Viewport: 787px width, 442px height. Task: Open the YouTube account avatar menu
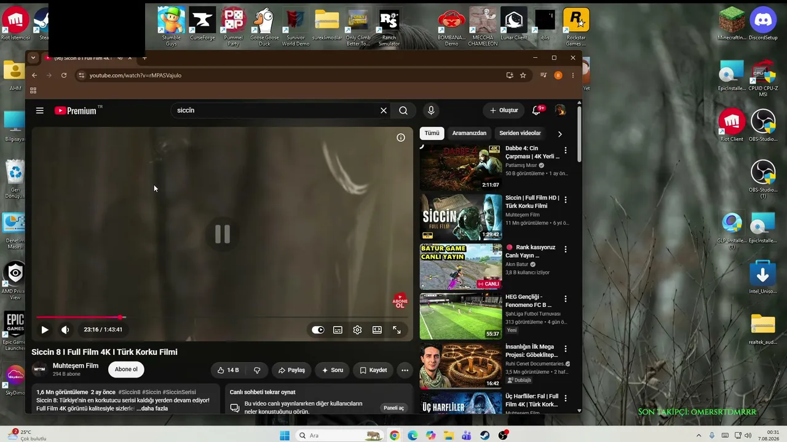point(560,110)
